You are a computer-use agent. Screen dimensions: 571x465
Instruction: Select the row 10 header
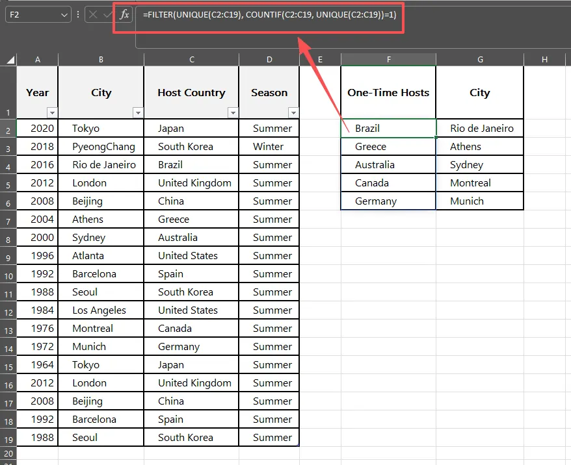tap(8, 274)
